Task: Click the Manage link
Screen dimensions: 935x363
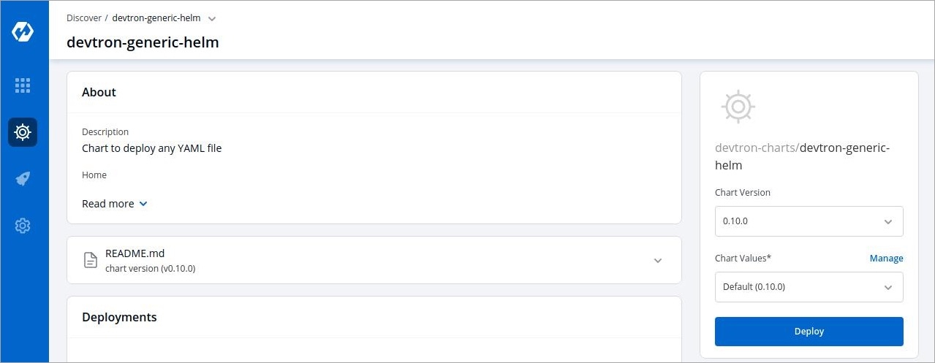Action: [886, 259]
